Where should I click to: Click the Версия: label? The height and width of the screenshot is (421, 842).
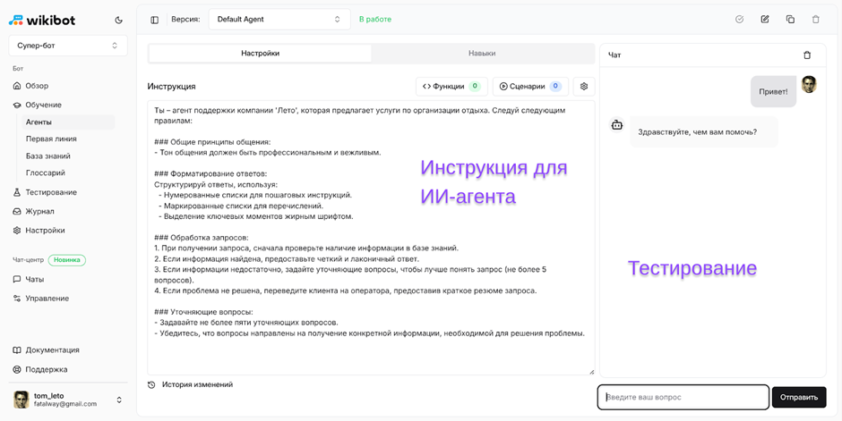pos(185,20)
